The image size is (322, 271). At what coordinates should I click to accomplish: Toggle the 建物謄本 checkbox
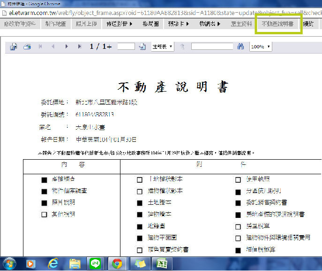pyautogui.click(x=140, y=215)
